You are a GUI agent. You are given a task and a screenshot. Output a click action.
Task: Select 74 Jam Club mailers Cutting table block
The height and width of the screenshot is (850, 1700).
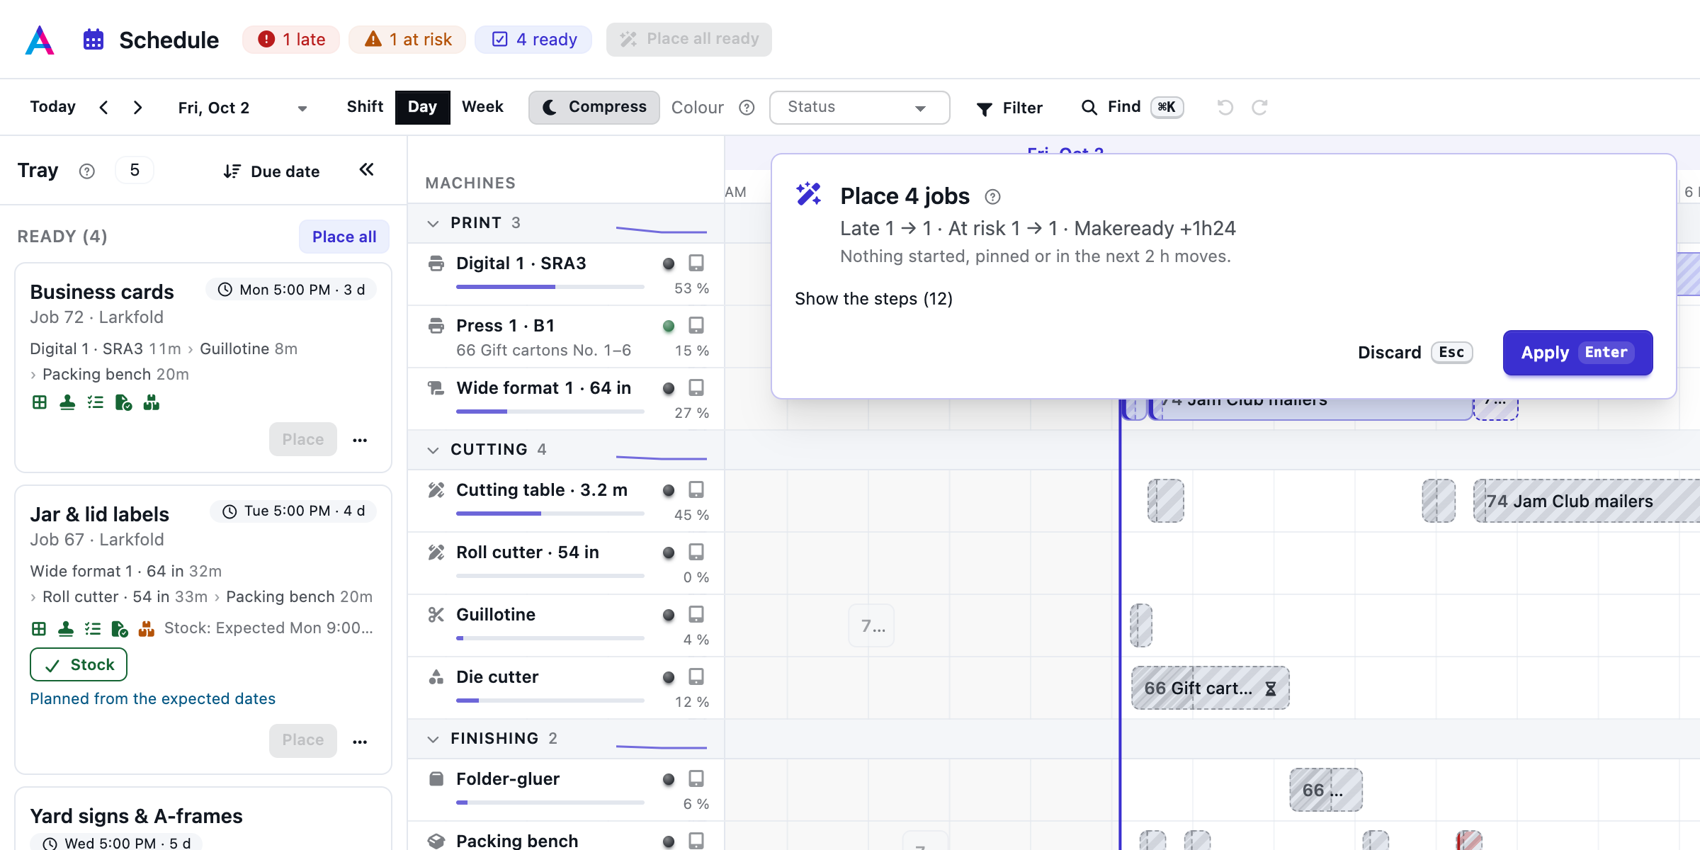(1585, 501)
